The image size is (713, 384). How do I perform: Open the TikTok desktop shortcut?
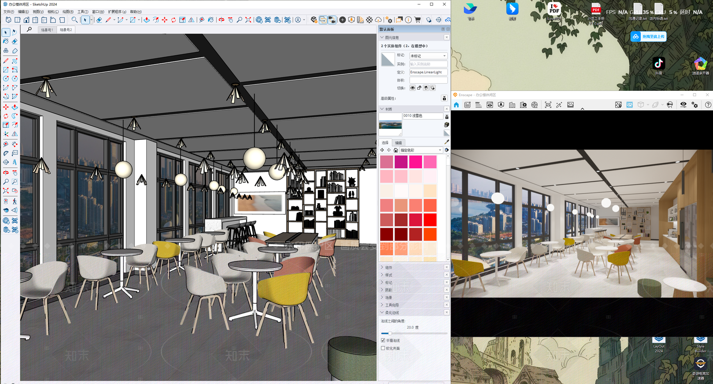(659, 65)
